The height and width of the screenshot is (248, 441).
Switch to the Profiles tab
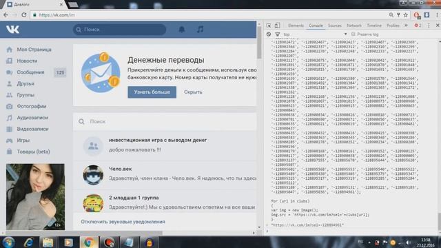pyautogui.click(x=393, y=25)
